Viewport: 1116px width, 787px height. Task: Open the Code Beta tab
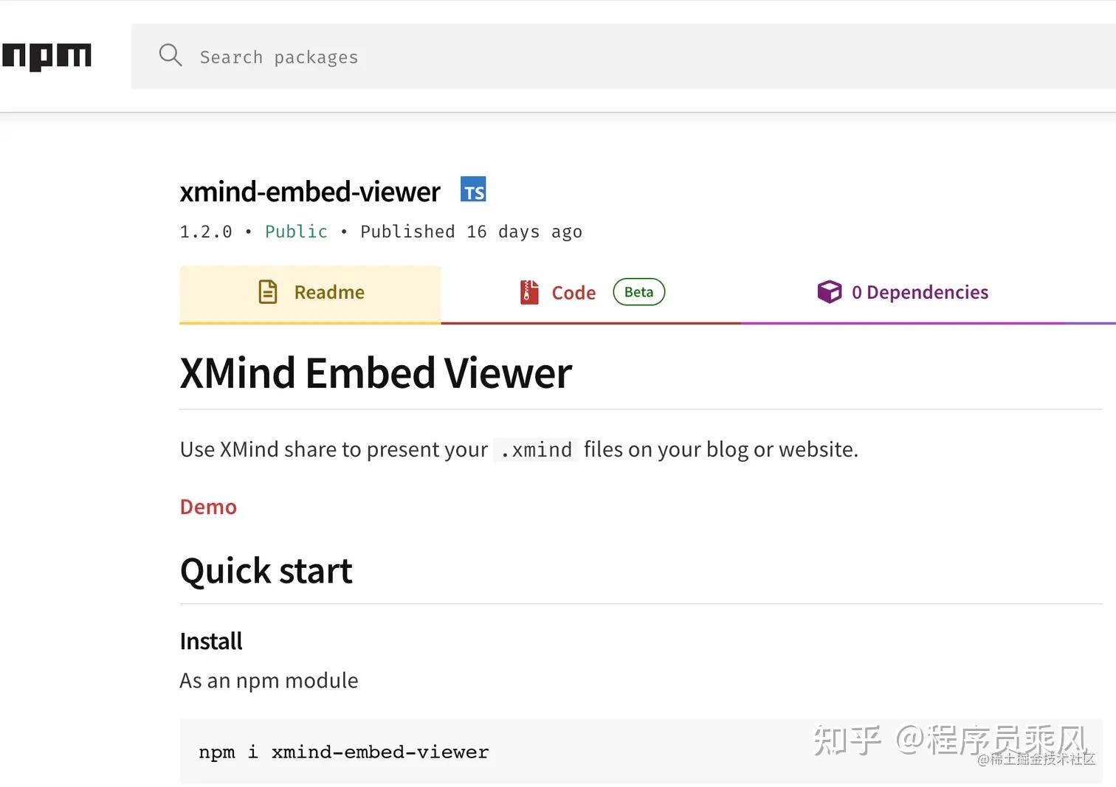tap(574, 292)
